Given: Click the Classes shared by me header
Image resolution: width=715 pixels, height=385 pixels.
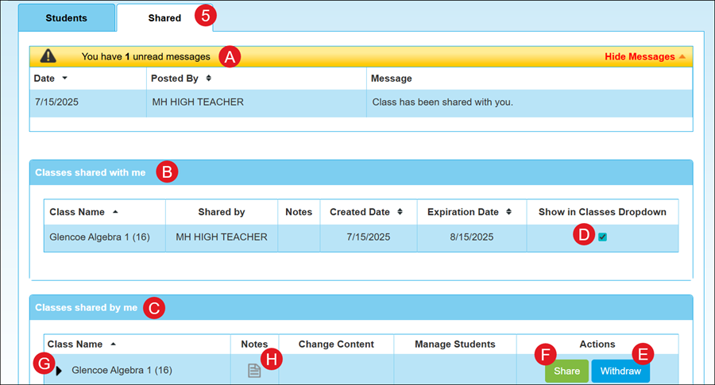Looking at the screenshot, I should (x=86, y=307).
